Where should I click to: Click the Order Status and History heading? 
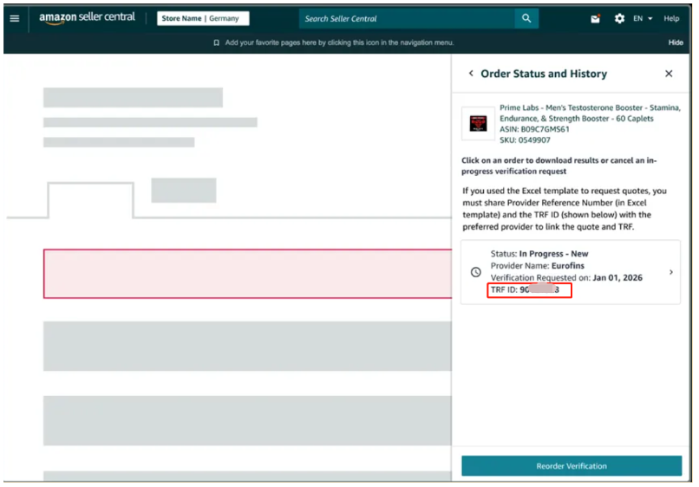click(x=544, y=74)
